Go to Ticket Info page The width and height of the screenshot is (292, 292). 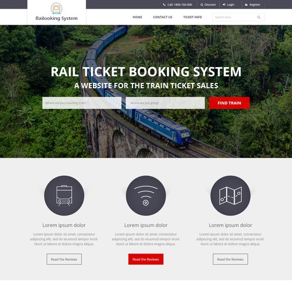[193, 17]
